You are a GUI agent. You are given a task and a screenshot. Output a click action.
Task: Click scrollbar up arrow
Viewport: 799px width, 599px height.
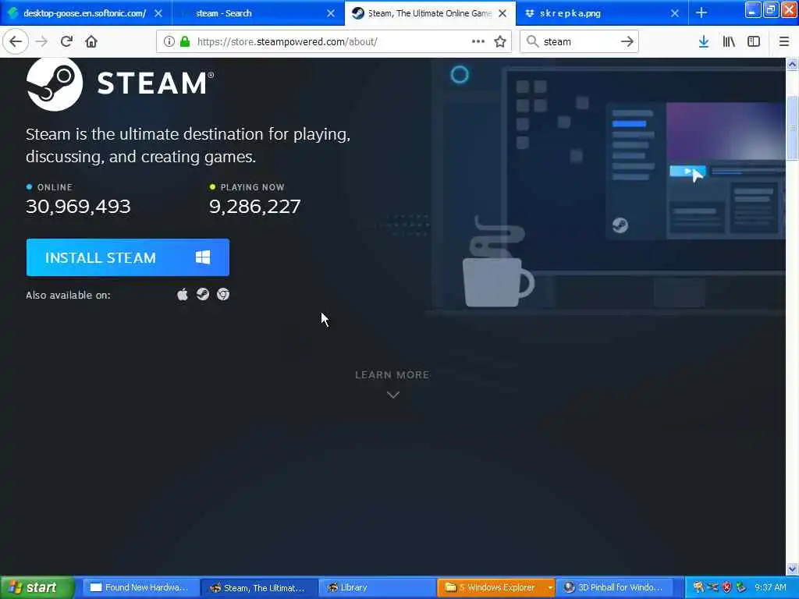pyautogui.click(x=792, y=64)
